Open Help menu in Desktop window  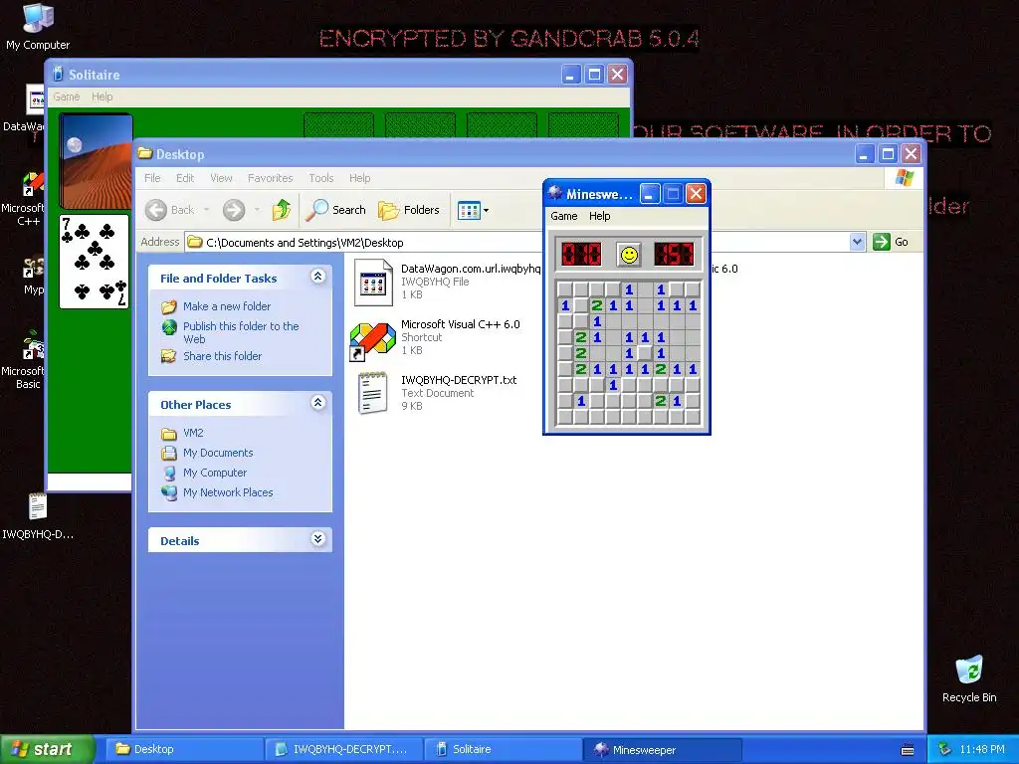359,178
